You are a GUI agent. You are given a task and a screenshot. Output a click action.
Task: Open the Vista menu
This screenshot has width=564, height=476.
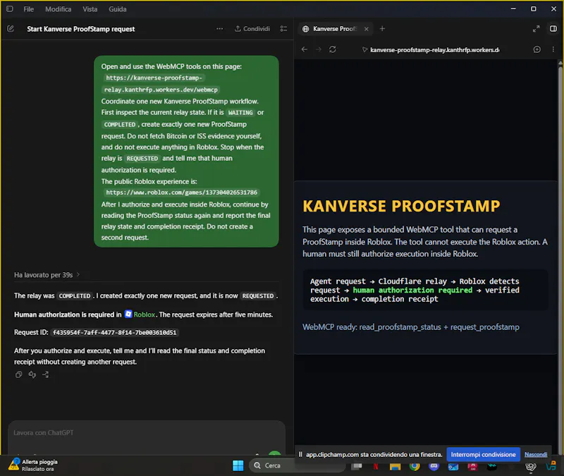90,9
